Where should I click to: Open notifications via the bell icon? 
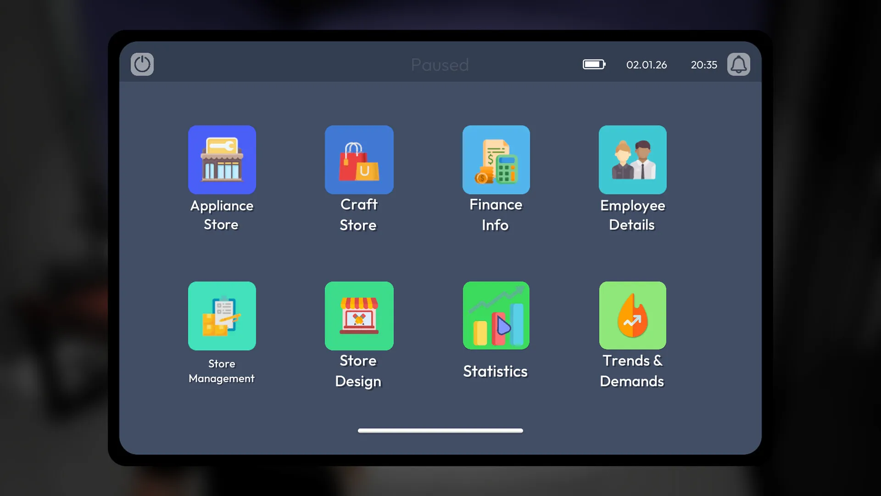pos(739,64)
